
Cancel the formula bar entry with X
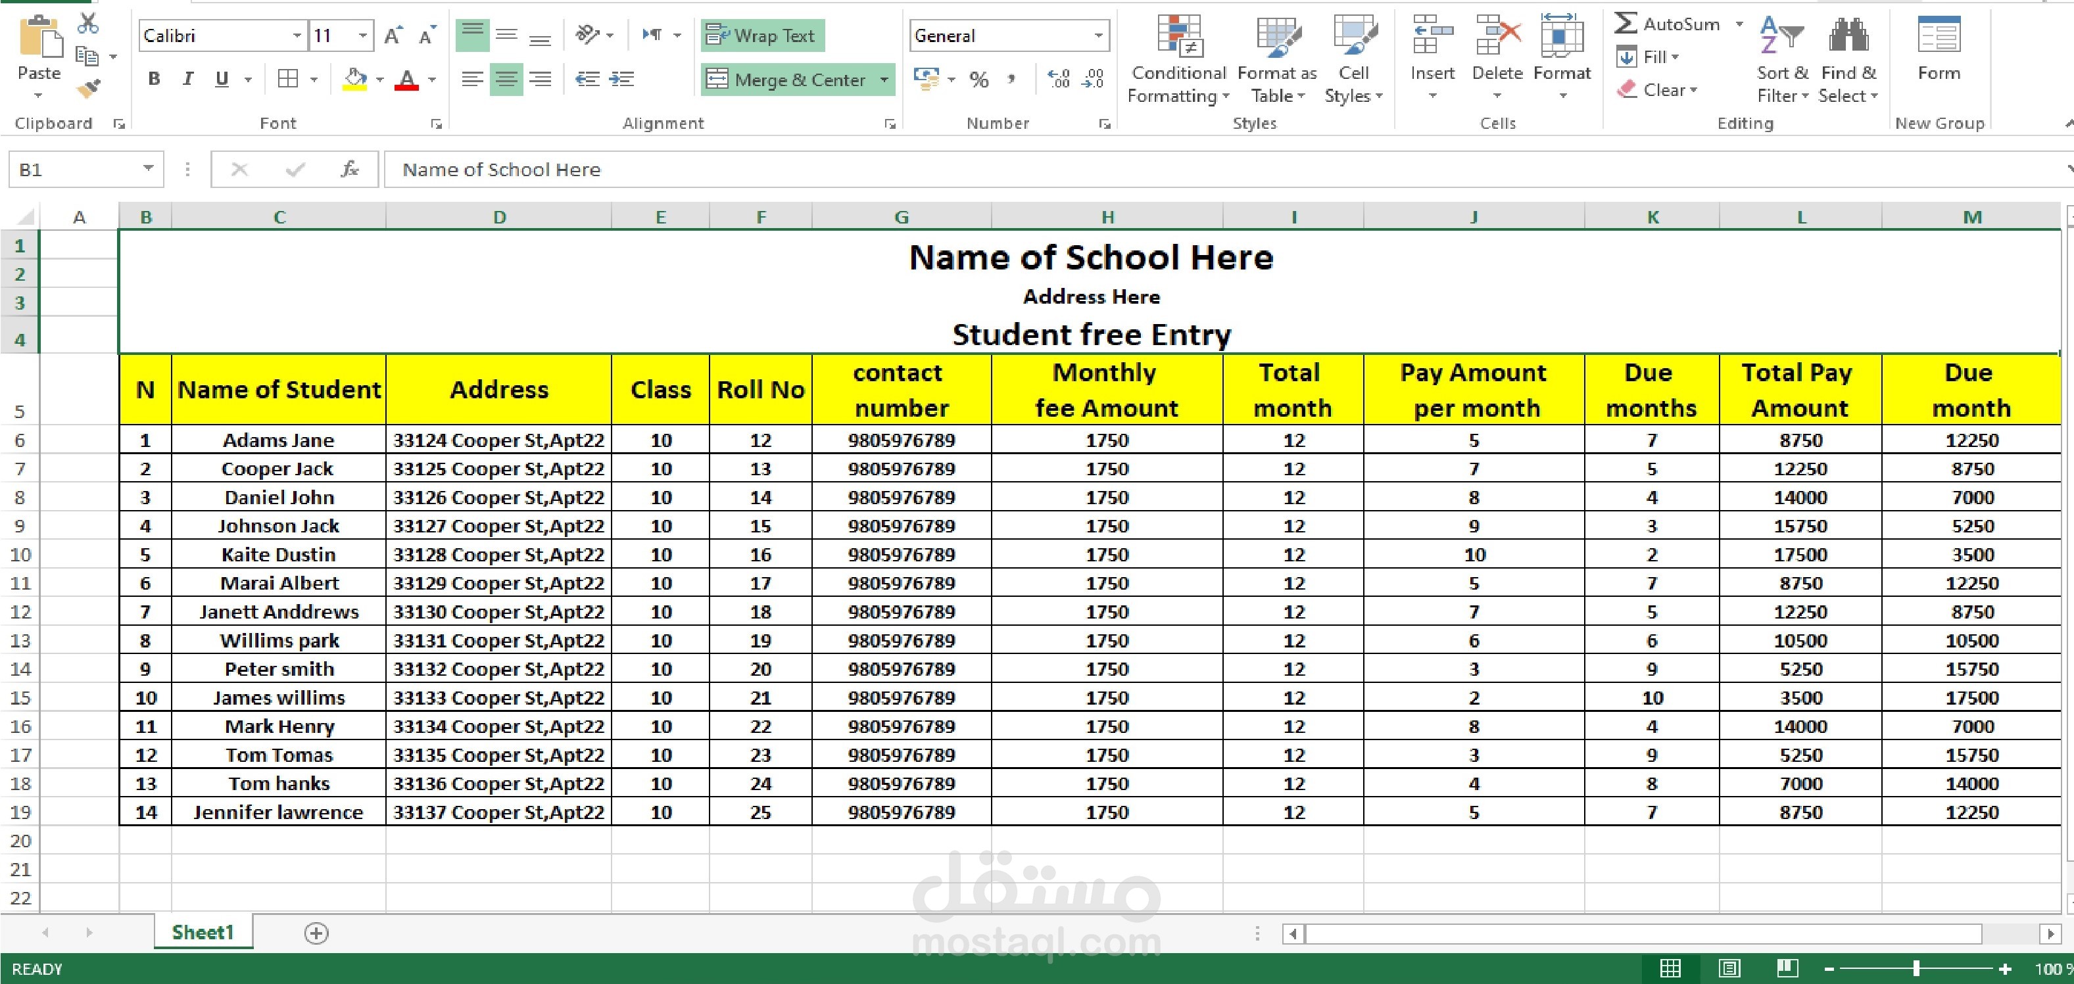(x=239, y=169)
